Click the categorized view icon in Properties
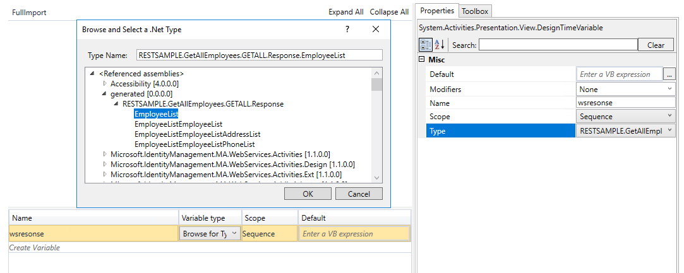 (425, 44)
